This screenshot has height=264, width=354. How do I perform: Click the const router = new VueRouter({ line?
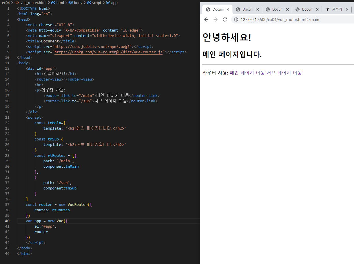click(58, 204)
